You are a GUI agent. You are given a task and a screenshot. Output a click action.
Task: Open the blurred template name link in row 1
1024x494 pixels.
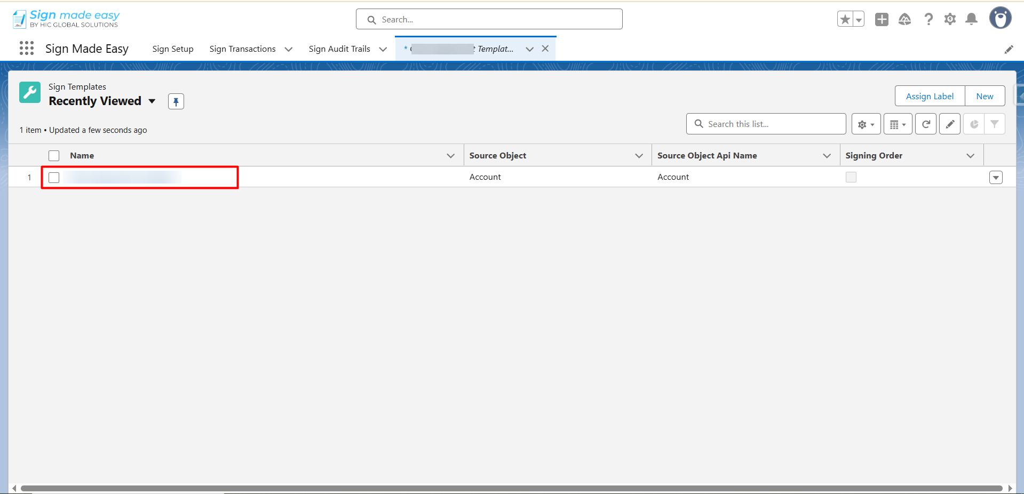tap(123, 177)
